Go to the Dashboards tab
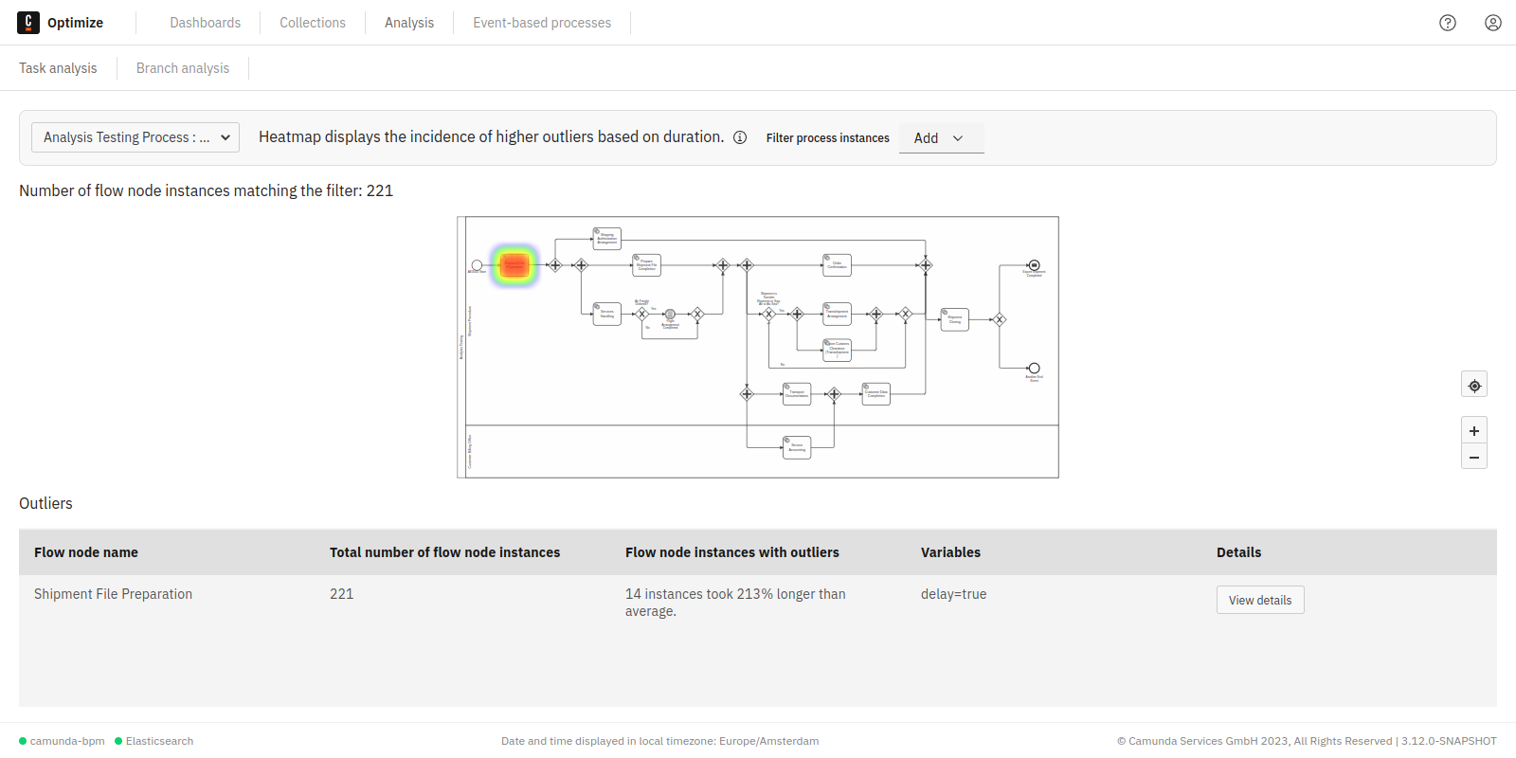This screenshot has width=1516, height=758. pos(205,23)
